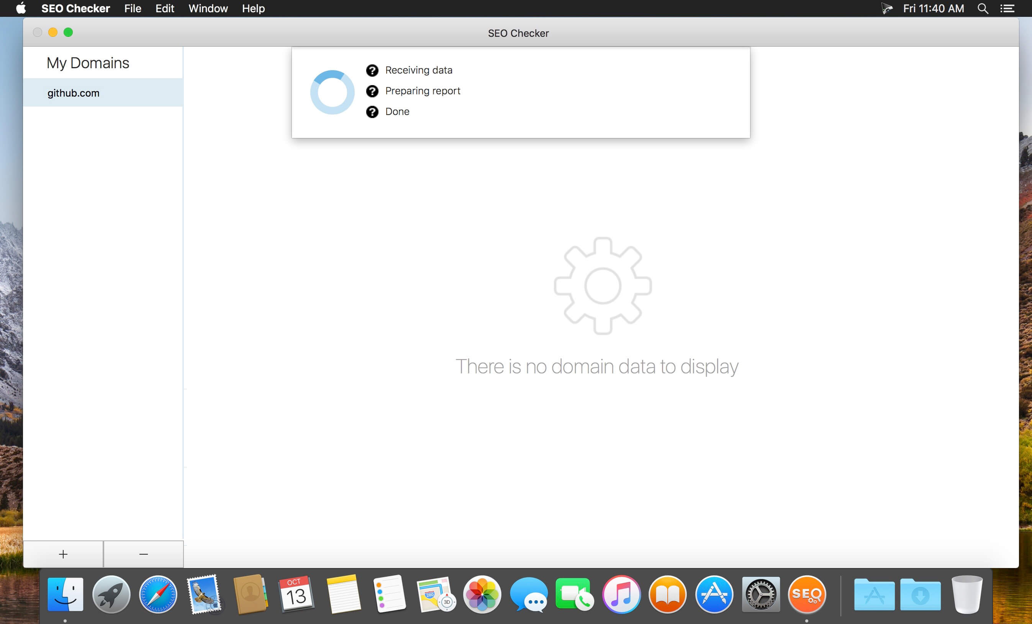1032x624 pixels.
Task: Click the question icon beside Done
Action: tap(372, 112)
